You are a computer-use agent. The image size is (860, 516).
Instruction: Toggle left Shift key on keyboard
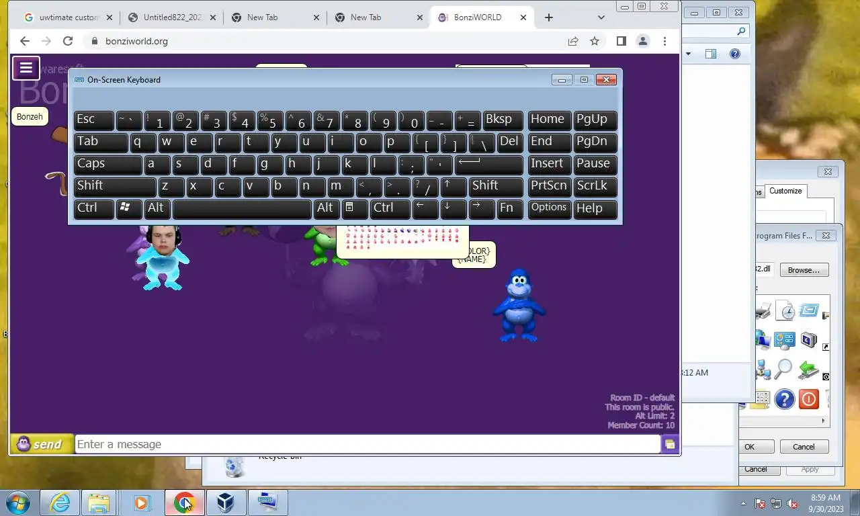coord(115,187)
